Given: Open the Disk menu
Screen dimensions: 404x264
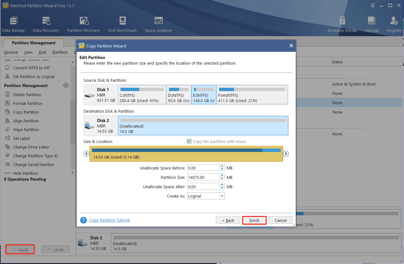Looking at the screenshot, I should coord(43,52).
